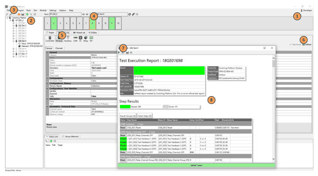This screenshot has width=318, height=176.
Task: Maximize the selftest report window
Action: point(264,48)
